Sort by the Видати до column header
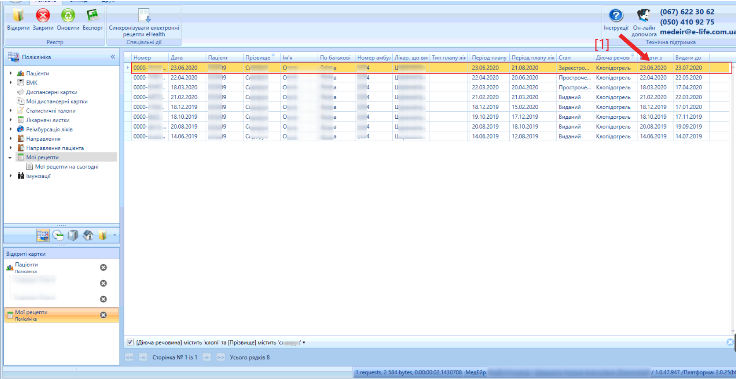This screenshot has height=379, width=736. click(x=691, y=58)
